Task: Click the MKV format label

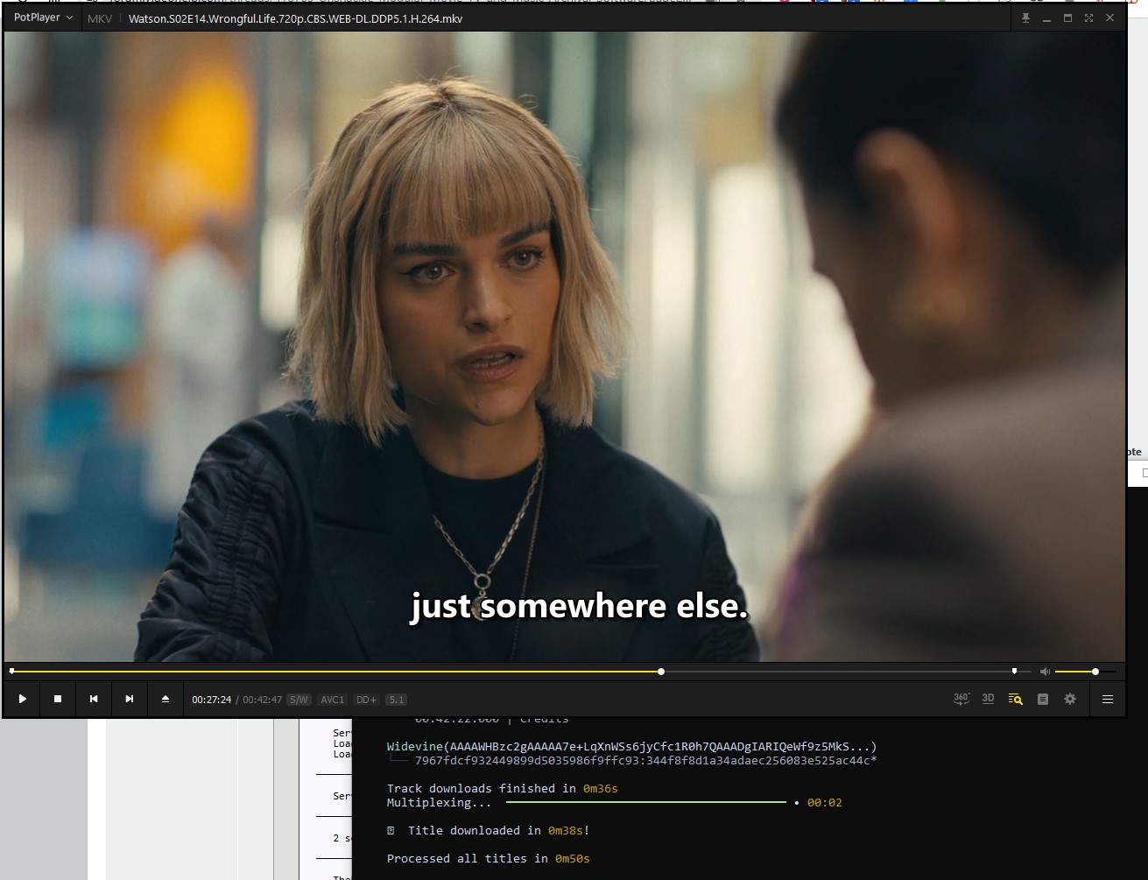Action: coord(100,18)
